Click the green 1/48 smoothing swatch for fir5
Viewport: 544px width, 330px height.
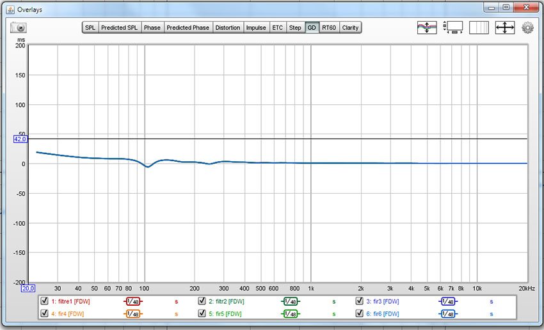pos(291,314)
